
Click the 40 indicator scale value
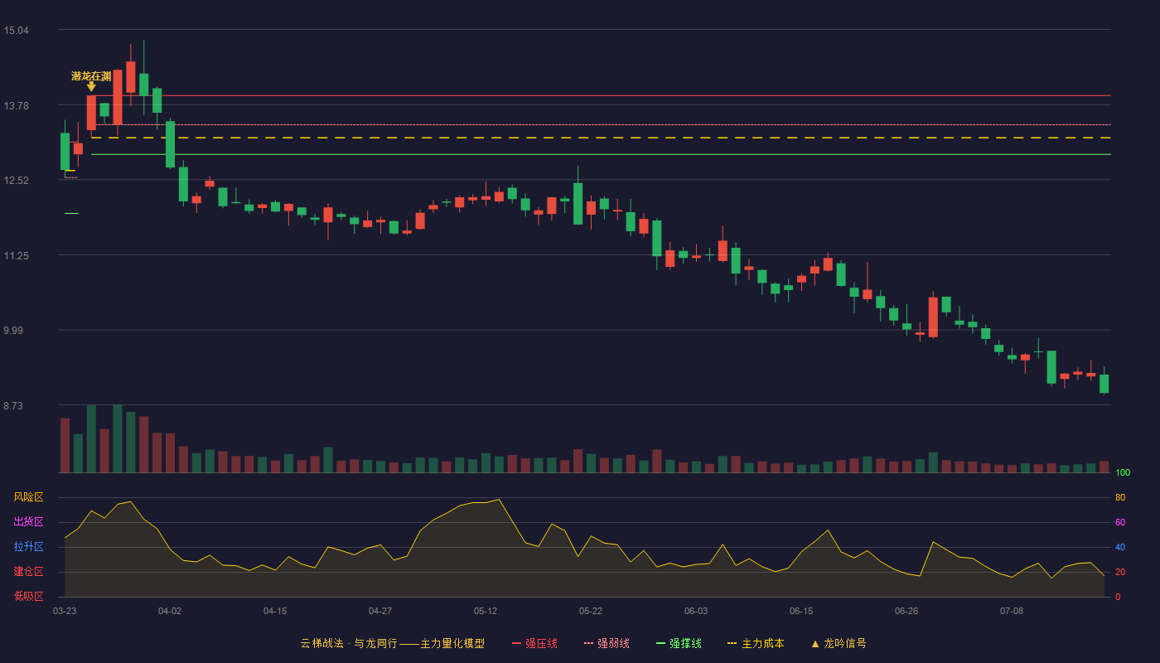(1120, 547)
